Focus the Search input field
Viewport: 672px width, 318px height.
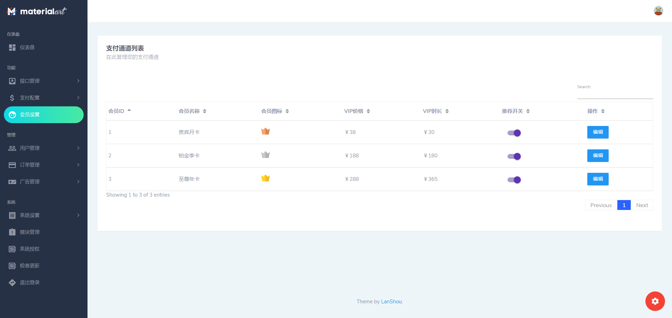coord(615,94)
